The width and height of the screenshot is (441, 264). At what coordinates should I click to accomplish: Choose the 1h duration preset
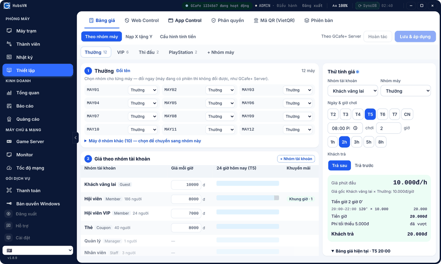click(x=332, y=142)
